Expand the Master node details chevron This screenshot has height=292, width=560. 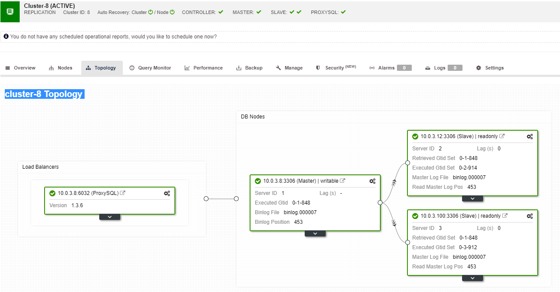(315, 233)
